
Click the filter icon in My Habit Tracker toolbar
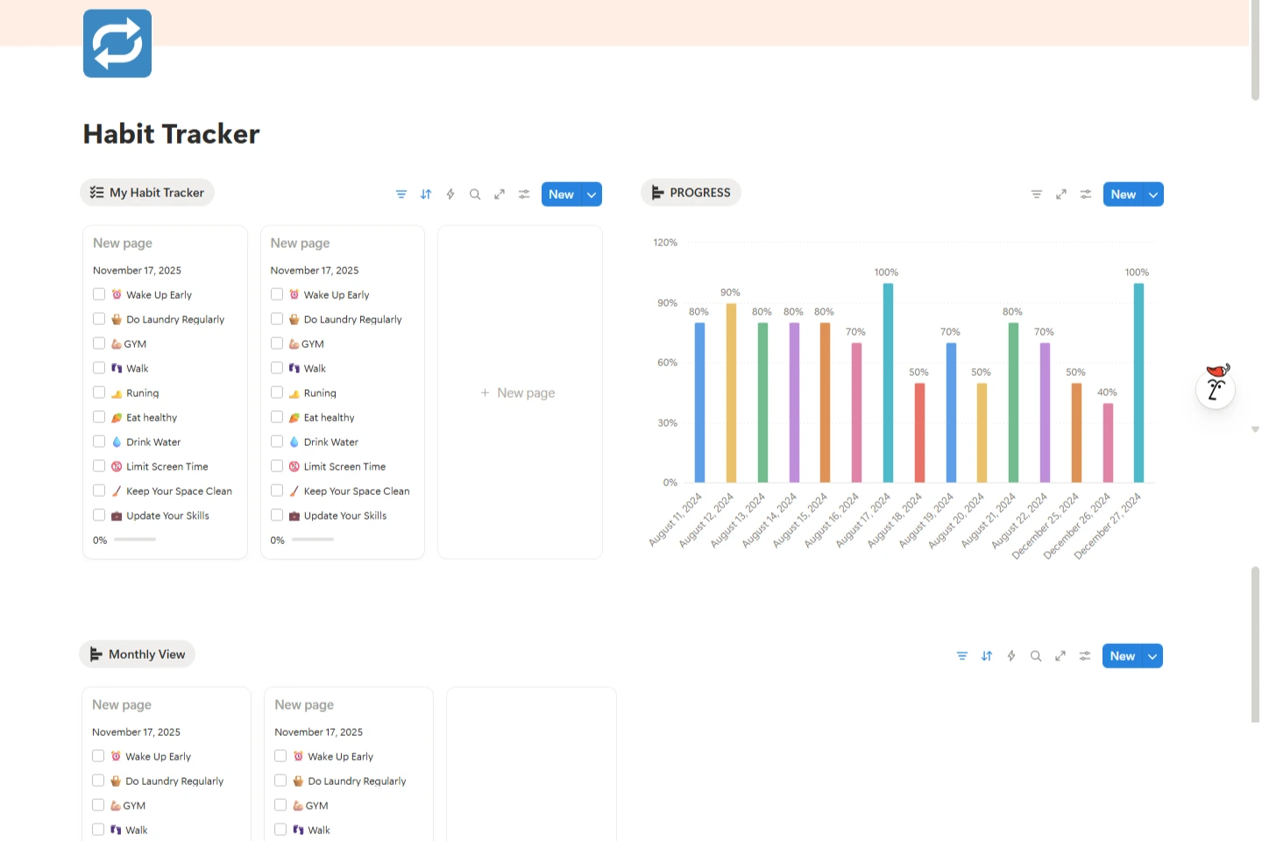pos(401,194)
